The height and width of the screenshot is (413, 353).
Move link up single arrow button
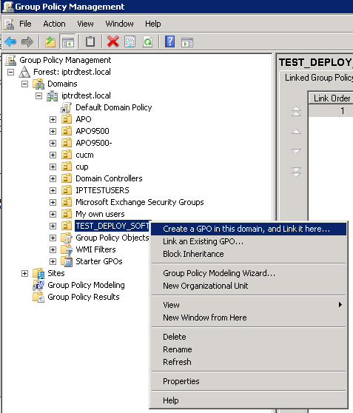point(296,132)
